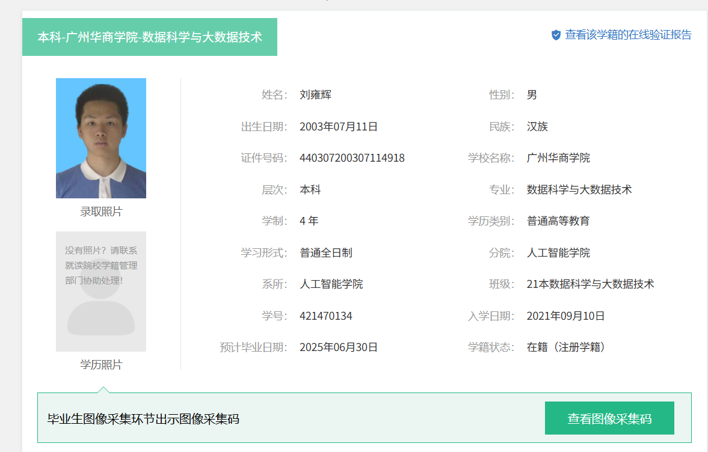The width and height of the screenshot is (708, 452).
Task: Click the 学籍状态 value 在籍（注册学籍）
Action: click(x=565, y=347)
